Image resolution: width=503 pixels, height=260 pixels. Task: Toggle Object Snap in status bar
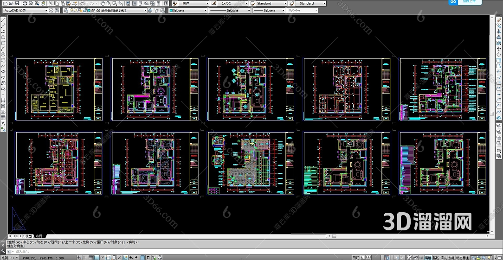pyautogui.click(x=108, y=257)
